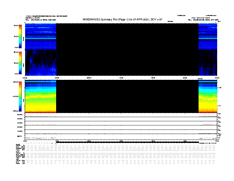234x181 pixels.
Task: Click the 08:00 time label below RAD1 panel
Action: 89,78
